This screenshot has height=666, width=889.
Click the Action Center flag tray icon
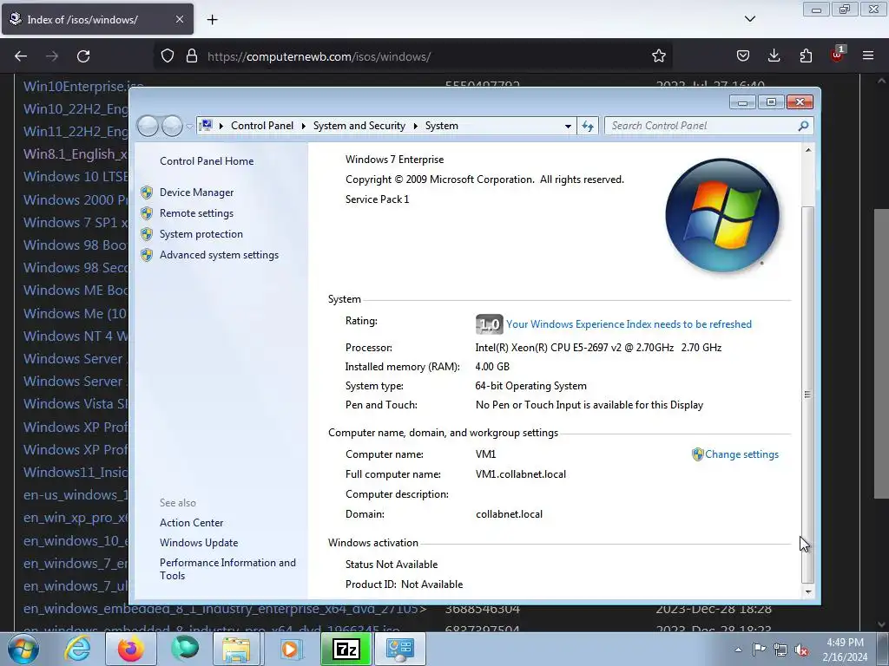(759, 650)
